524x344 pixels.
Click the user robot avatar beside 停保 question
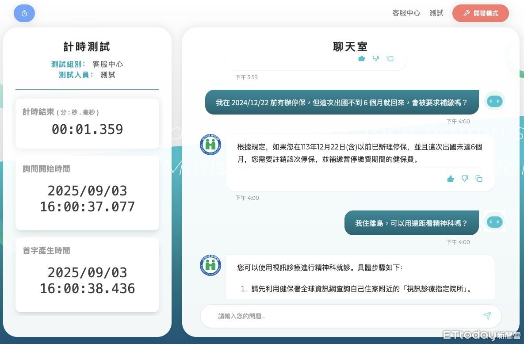tap(494, 101)
